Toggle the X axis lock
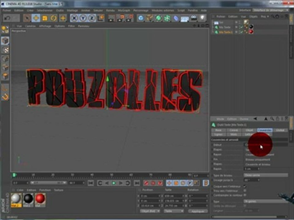This screenshot has height=220, width=294. pyautogui.click(x=74, y=18)
